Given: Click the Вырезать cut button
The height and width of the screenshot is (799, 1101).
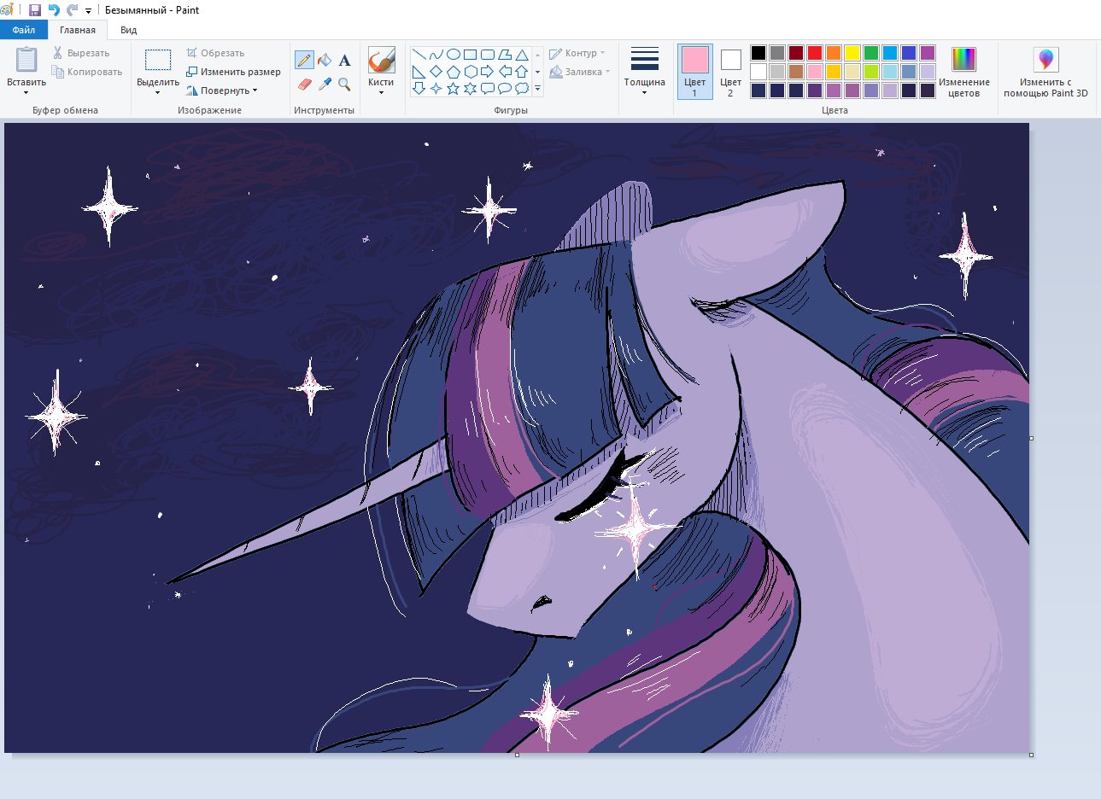Looking at the screenshot, I should click(x=81, y=53).
